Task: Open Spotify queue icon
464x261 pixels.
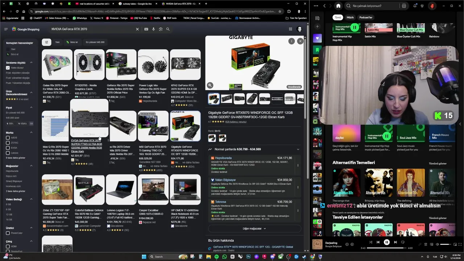Action: pyautogui.click(x=426, y=244)
